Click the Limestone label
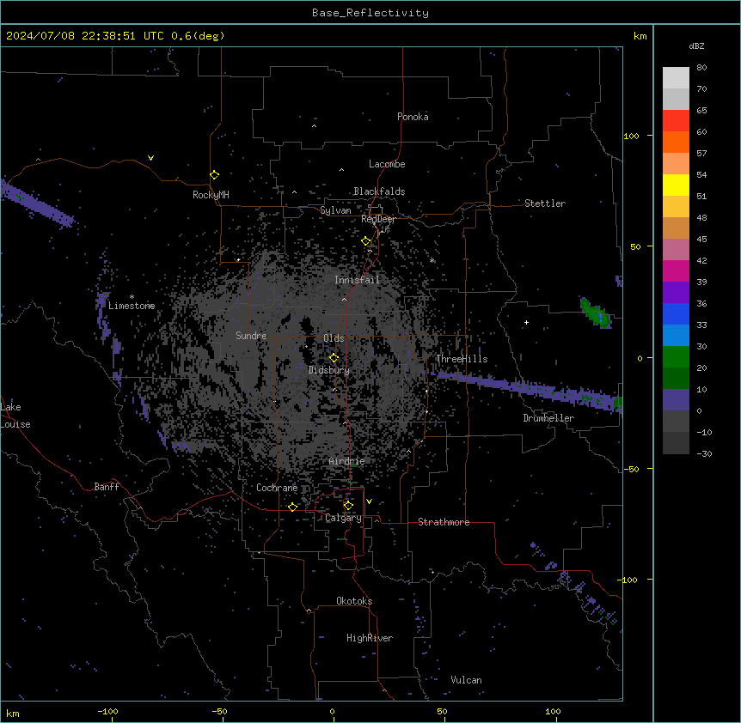The width and height of the screenshot is (741, 723). point(132,306)
